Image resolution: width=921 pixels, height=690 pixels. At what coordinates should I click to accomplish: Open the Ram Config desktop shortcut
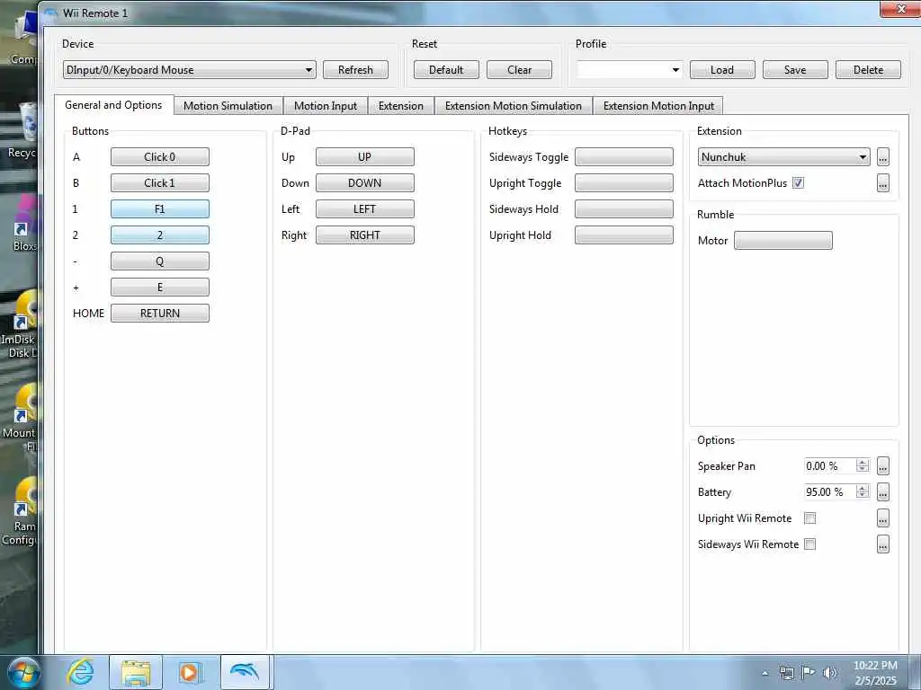20,511
